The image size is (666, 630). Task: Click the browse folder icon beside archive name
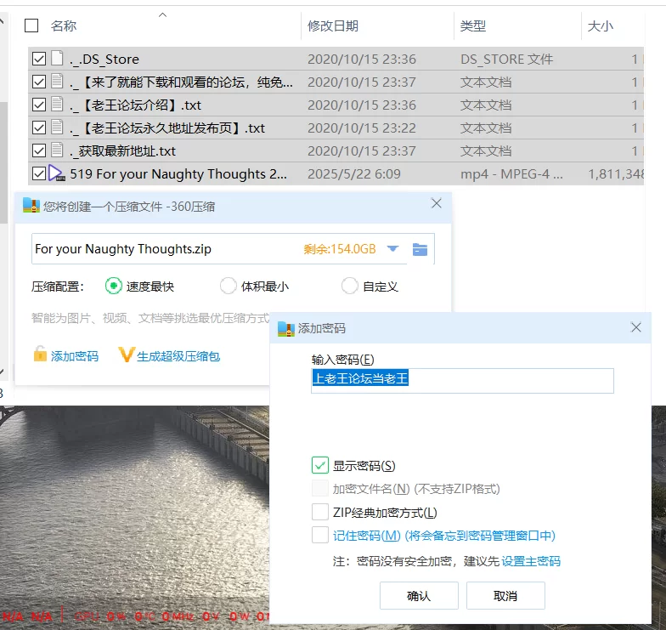coord(419,249)
